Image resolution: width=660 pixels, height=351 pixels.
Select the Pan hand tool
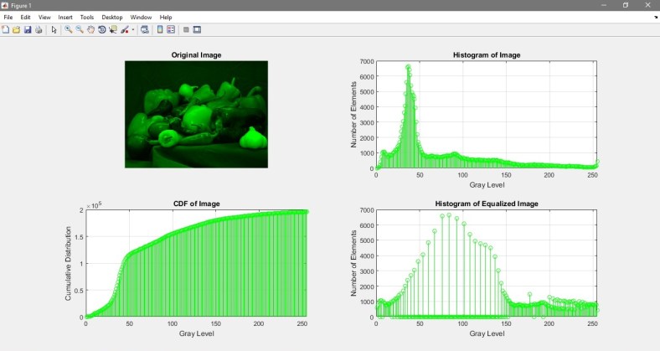click(x=90, y=29)
